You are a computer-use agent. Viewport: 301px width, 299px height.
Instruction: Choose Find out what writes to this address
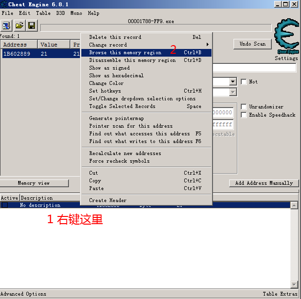(x=146, y=141)
